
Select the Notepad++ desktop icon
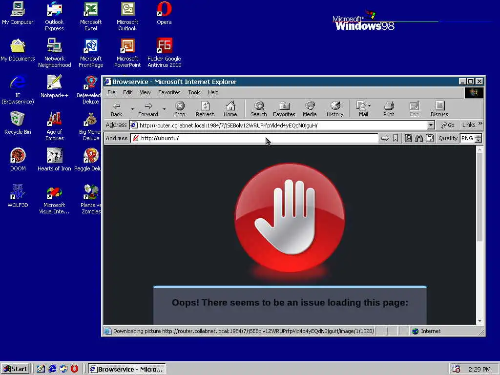click(54, 86)
